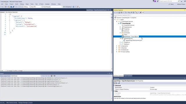Open the Build menu
This screenshot has width=186, height=104.
pyautogui.click(x=17, y=4)
